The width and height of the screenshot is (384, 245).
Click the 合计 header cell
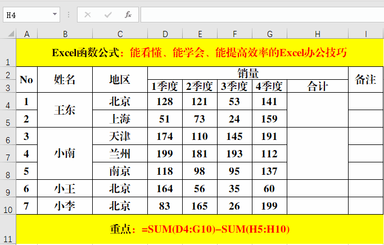pos(318,86)
